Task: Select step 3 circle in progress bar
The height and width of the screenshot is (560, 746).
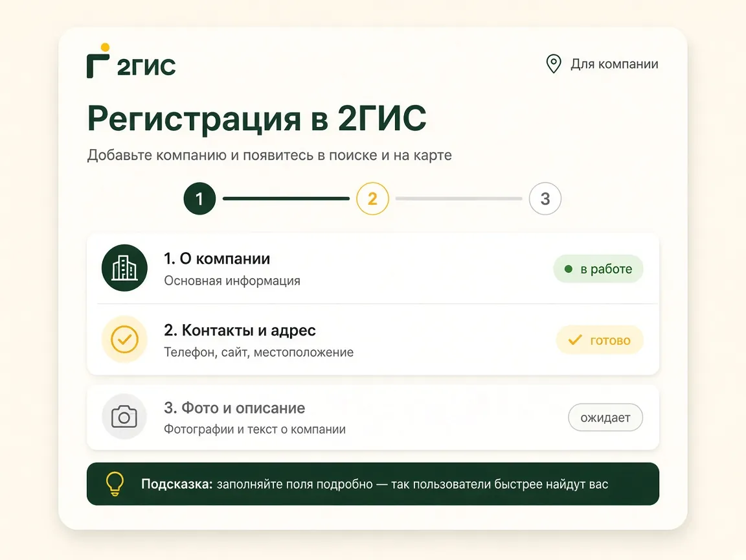Action: pyautogui.click(x=545, y=198)
